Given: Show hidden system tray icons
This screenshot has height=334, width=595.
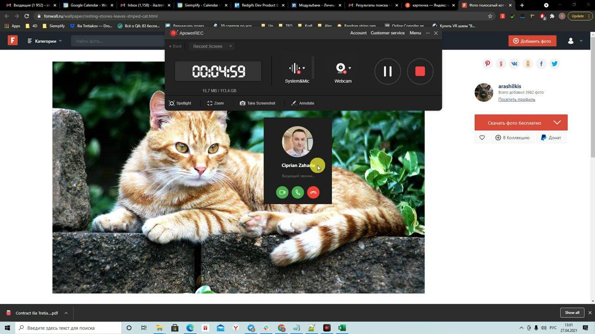Looking at the screenshot, I should [522, 328].
